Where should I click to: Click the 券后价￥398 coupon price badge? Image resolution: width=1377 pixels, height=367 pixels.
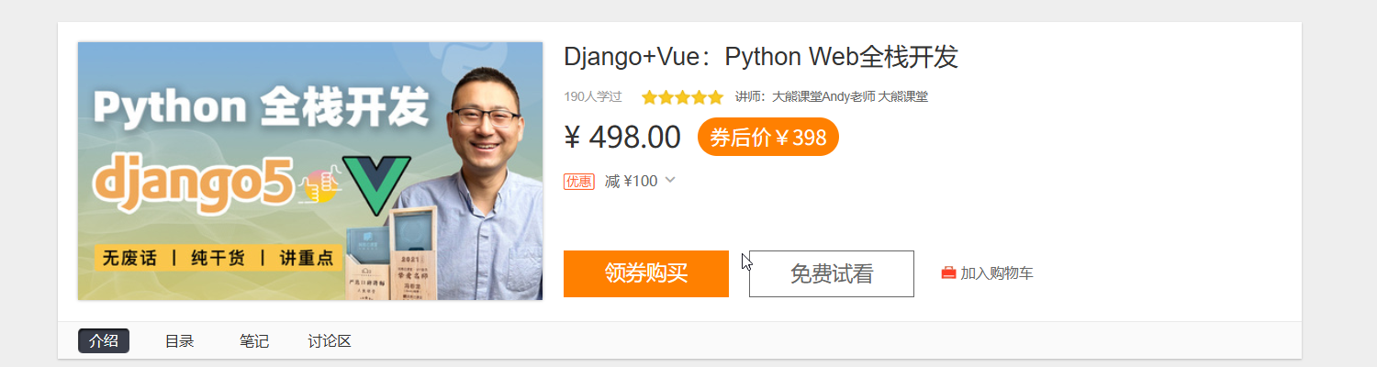767,138
